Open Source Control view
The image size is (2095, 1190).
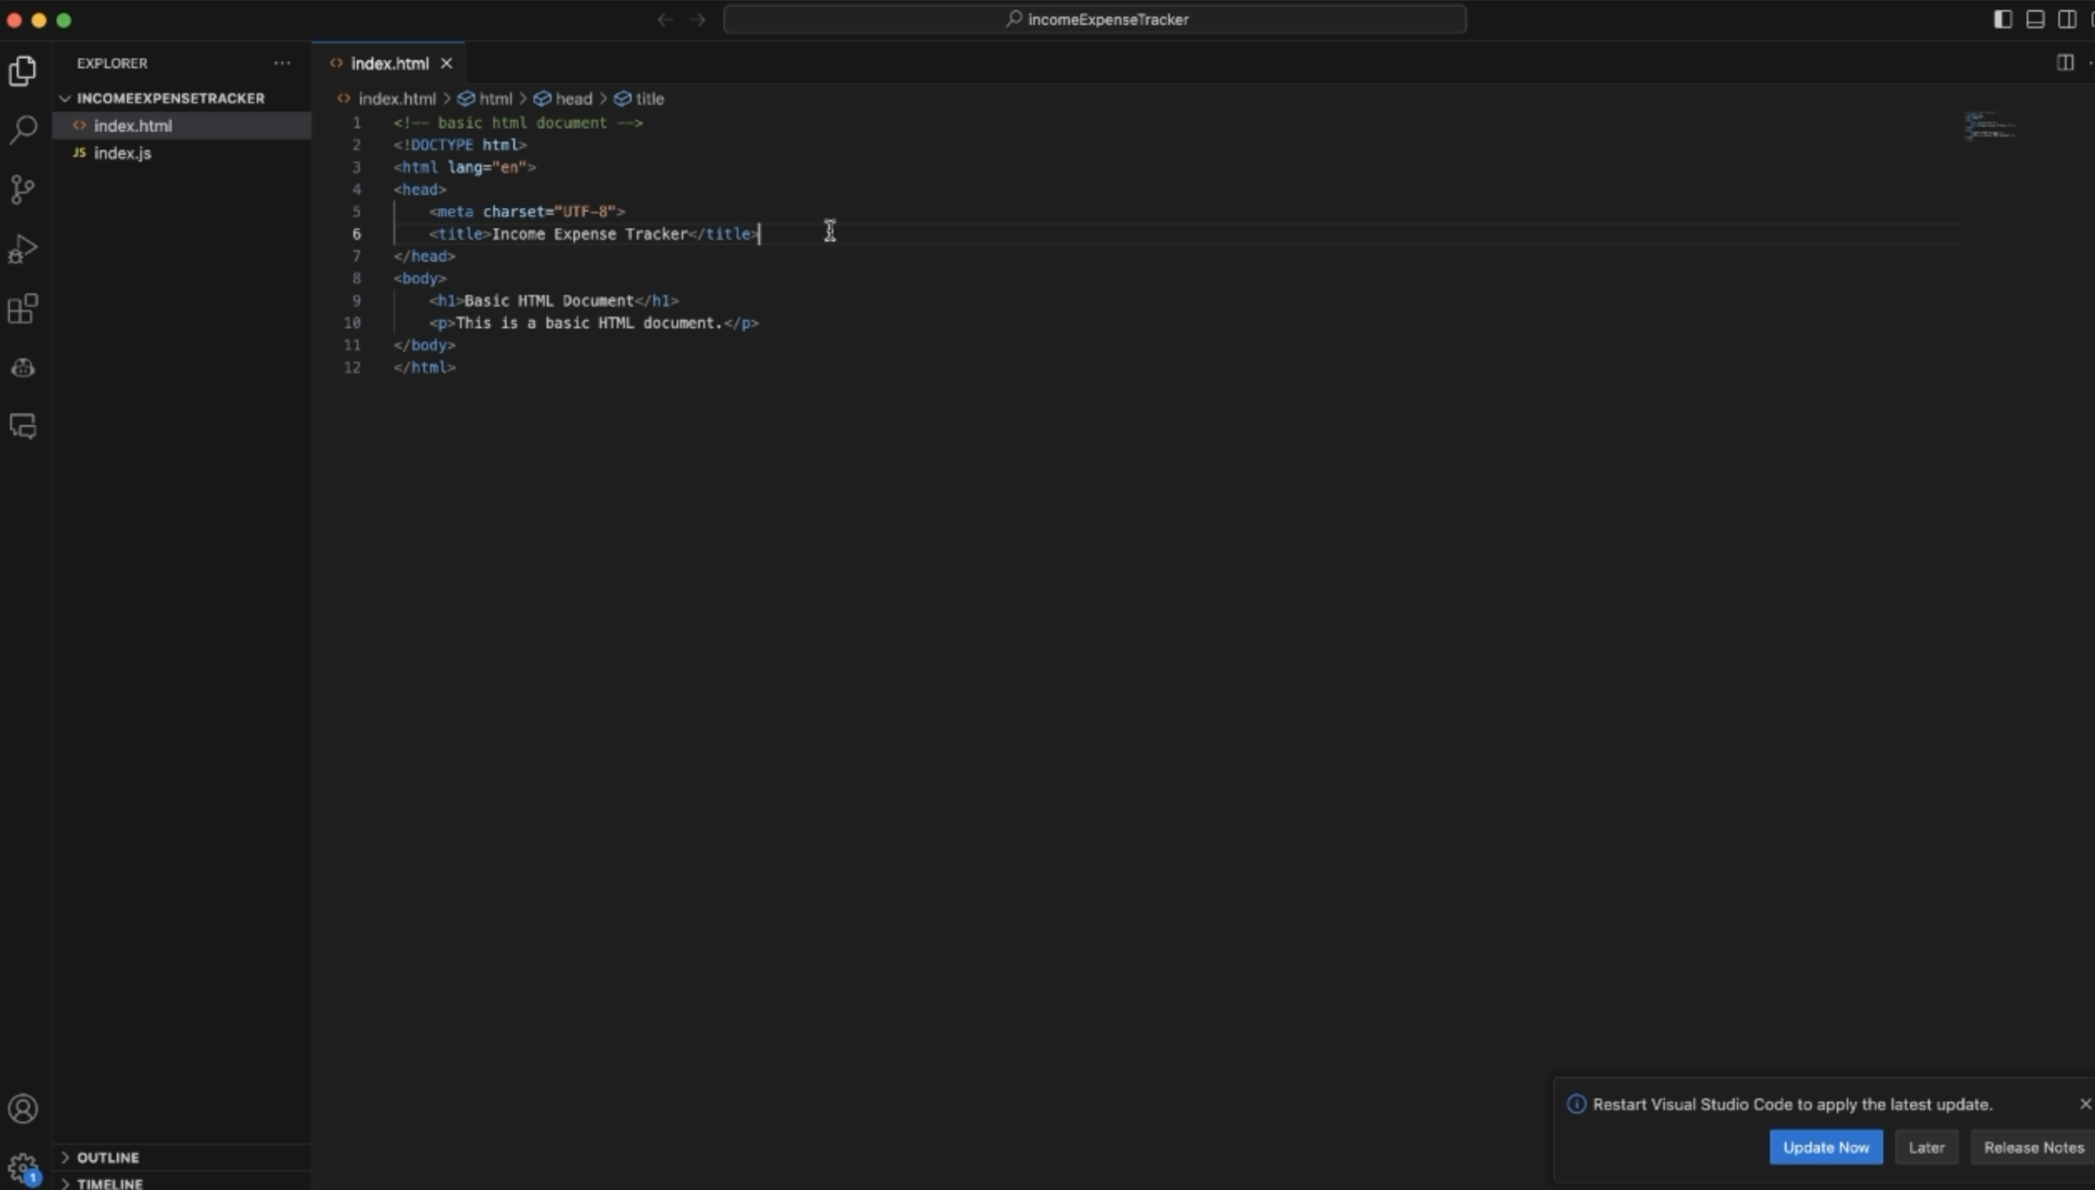point(23,189)
